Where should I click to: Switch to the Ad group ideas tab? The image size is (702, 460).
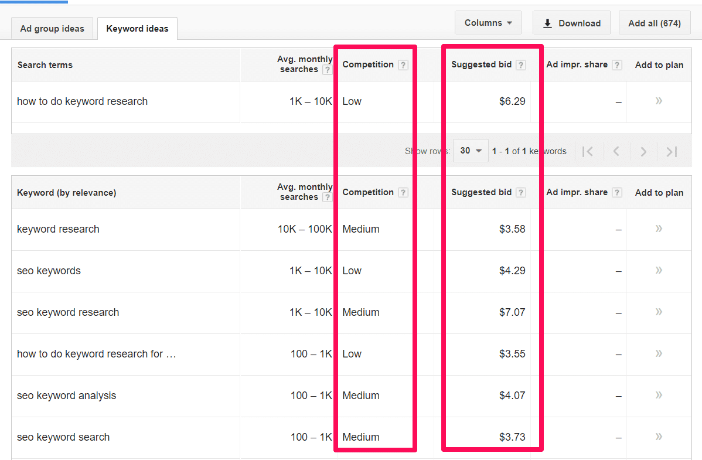coord(52,28)
